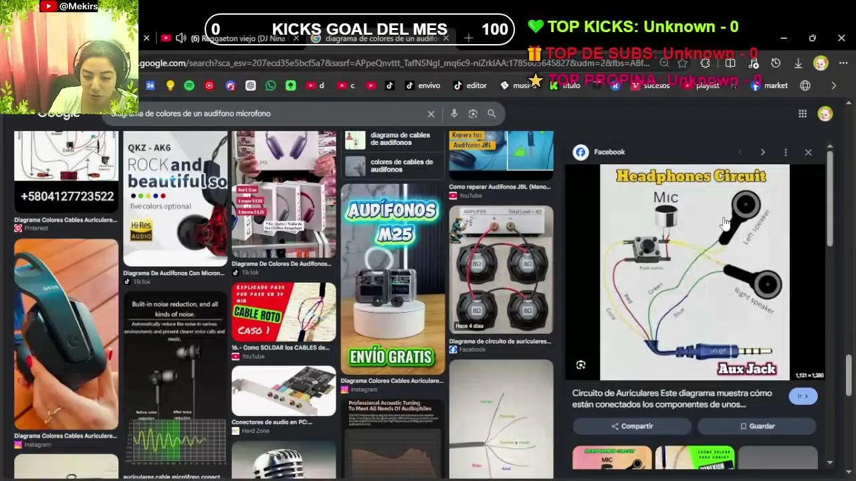Select 'diagrama de cables de audífonos' suggestion
Screen dimensions: 856x481
393,139
